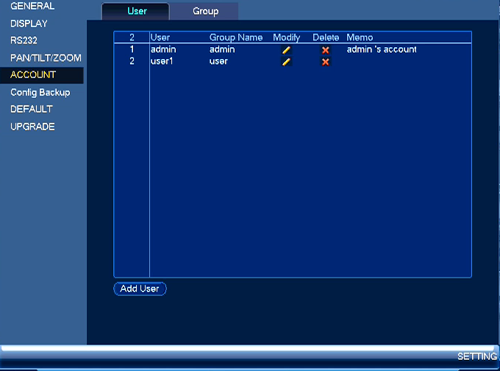Open the PAN/TILT/ZOOM settings menu
The width and height of the screenshot is (500, 371).
(x=46, y=58)
